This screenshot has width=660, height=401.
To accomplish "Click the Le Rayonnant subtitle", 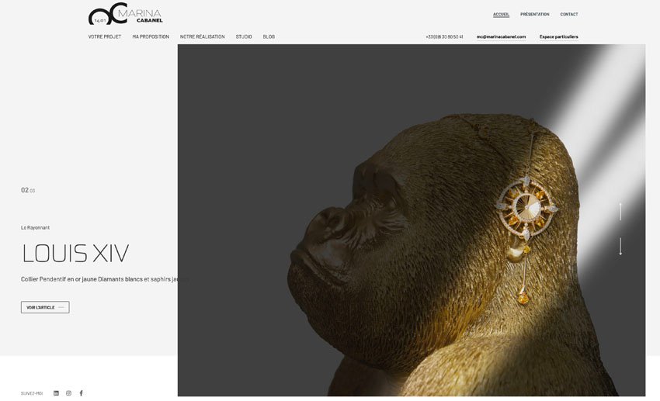I will [x=36, y=228].
